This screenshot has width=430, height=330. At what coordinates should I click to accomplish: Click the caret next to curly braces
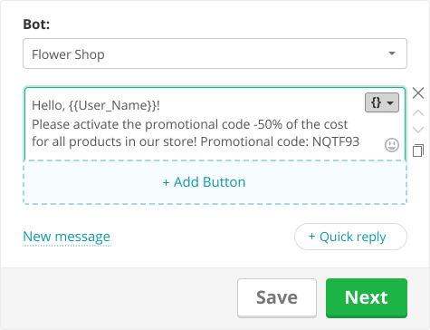(390, 103)
